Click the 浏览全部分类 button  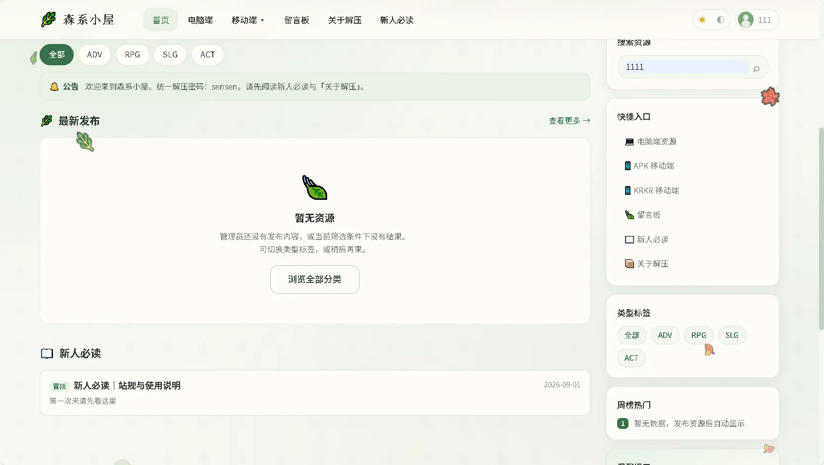(x=315, y=279)
